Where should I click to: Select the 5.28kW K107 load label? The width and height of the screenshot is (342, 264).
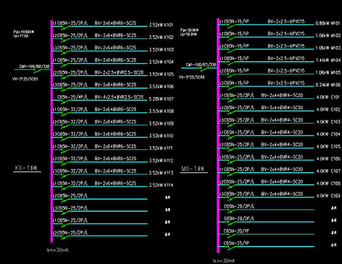pos(161,99)
